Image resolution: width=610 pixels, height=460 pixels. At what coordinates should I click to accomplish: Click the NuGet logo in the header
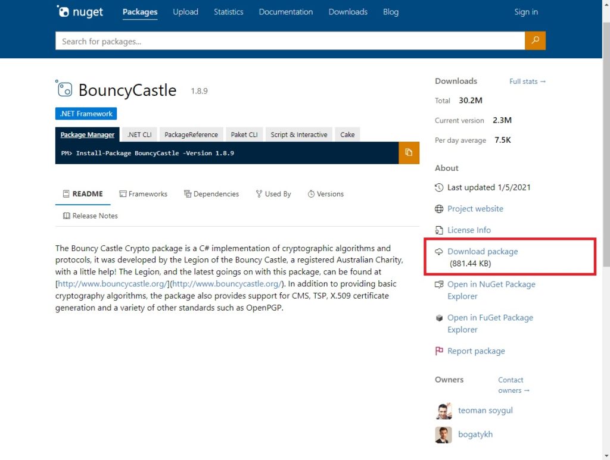coord(80,12)
